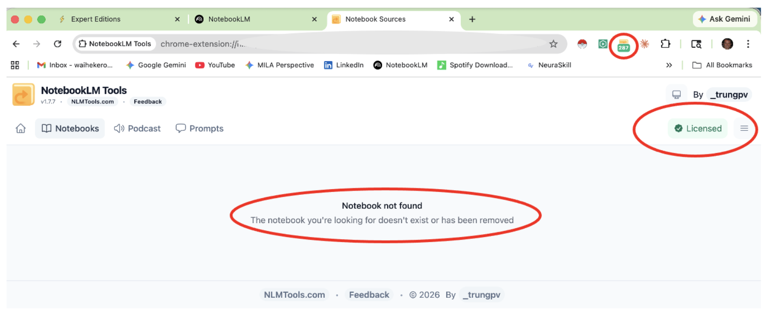Open the red and white ball extension
This screenshot has height=320, width=769.
[582, 44]
